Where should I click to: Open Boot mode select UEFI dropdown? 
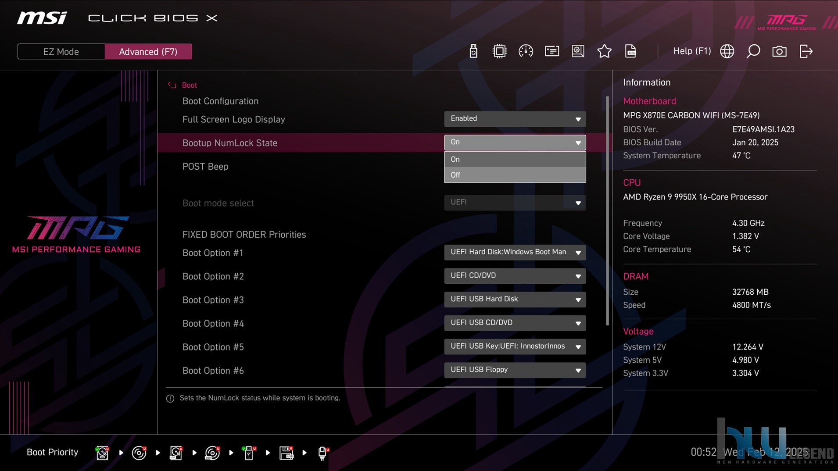point(515,203)
